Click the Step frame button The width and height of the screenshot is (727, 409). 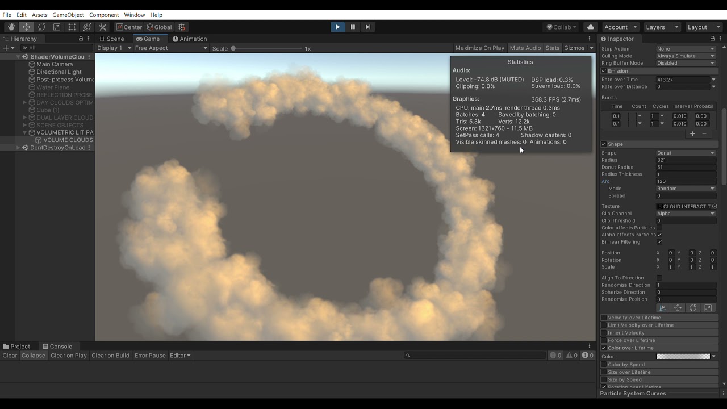pyautogui.click(x=367, y=27)
